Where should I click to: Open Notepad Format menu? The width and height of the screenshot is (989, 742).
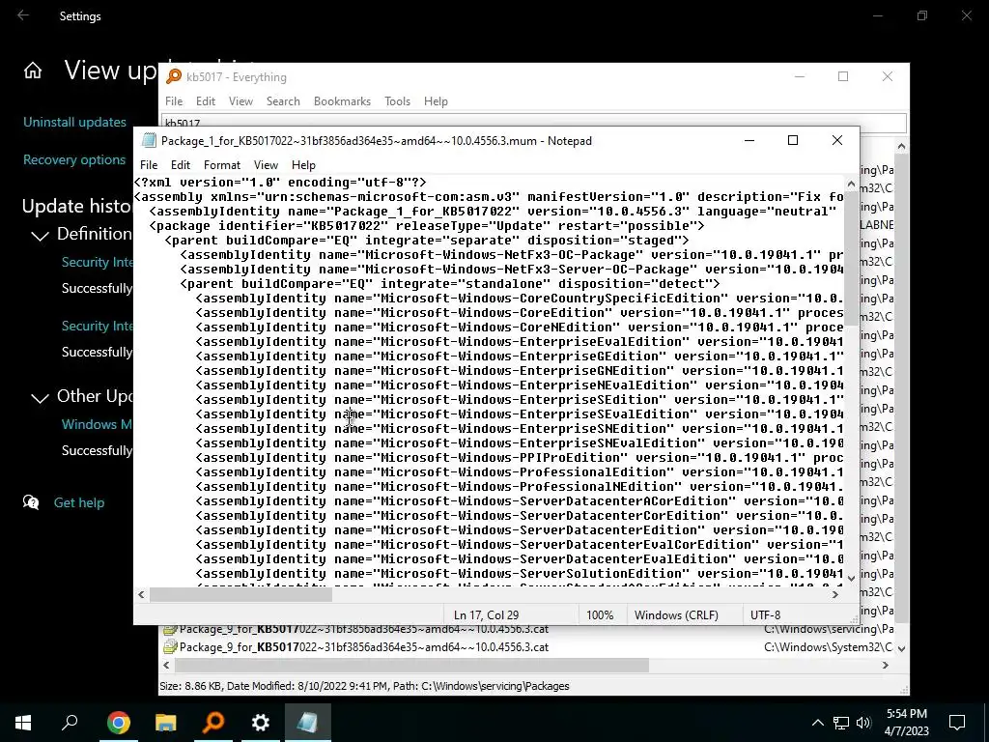point(222,164)
